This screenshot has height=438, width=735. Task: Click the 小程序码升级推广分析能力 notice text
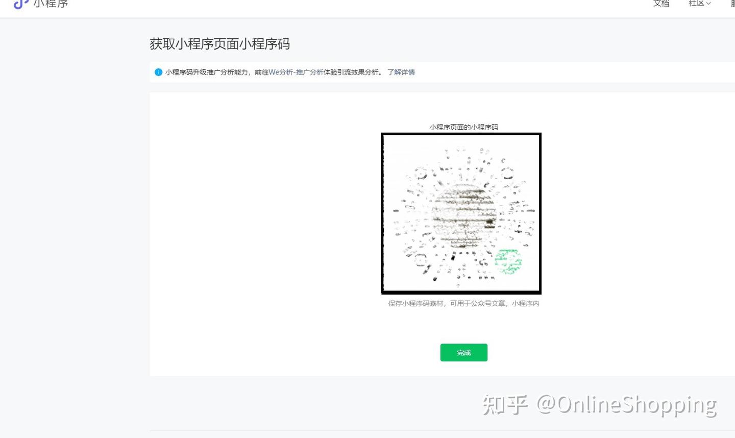tap(207, 72)
